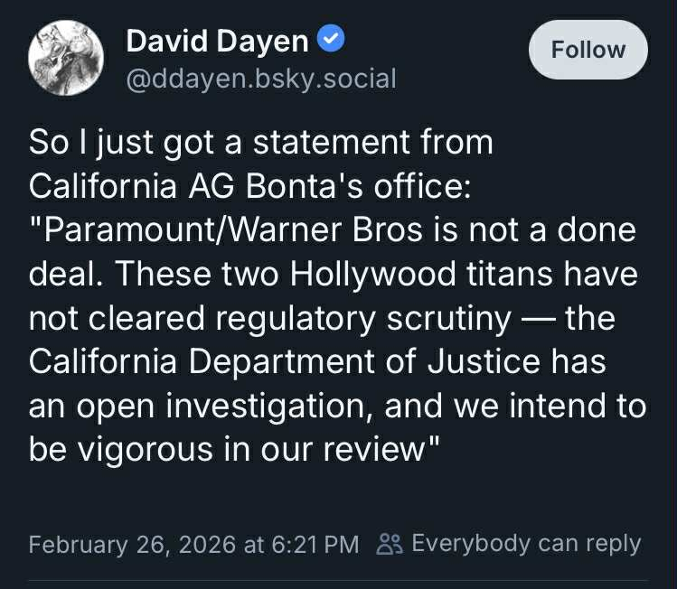Screen dimensions: 677x589
Task: Click the blue verified checkmark badge
Action: coord(332,40)
